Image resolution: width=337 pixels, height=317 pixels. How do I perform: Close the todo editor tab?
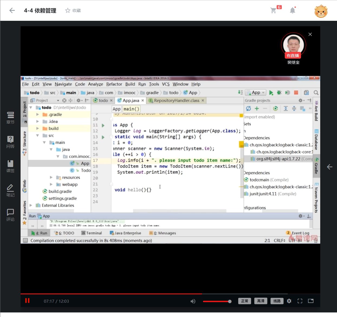click(x=111, y=101)
